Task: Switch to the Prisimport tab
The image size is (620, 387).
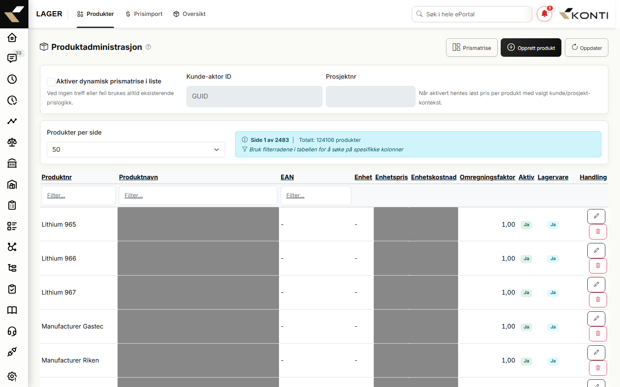Action: (x=144, y=14)
